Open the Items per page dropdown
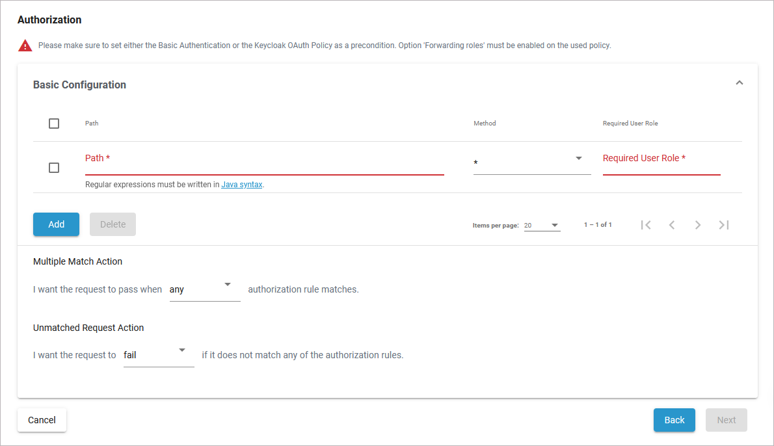Viewport: 774px width, 446px height. pos(542,224)
